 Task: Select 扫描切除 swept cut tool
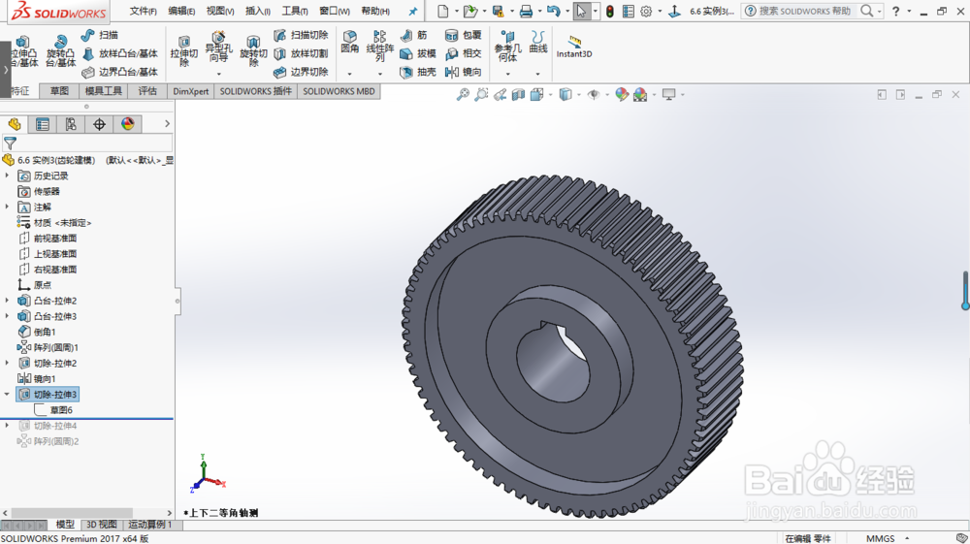pos(301,35)
